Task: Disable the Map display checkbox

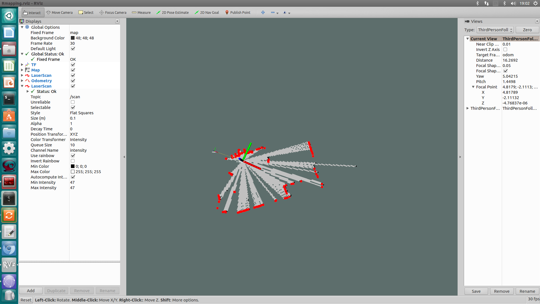Action: 73,70
